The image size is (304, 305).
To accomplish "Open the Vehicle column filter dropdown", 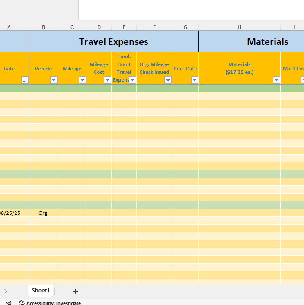I will pos(54,80).
